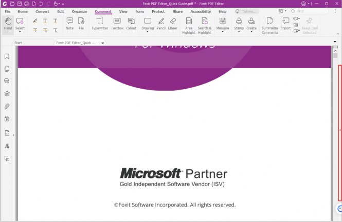
Task: Click the Drawing rectangle tool icon
Action: click(148, 21)
